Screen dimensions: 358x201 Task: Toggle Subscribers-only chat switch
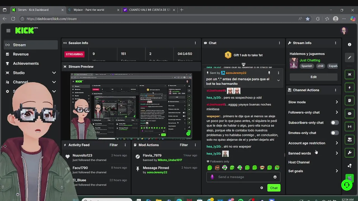[335, 123]
